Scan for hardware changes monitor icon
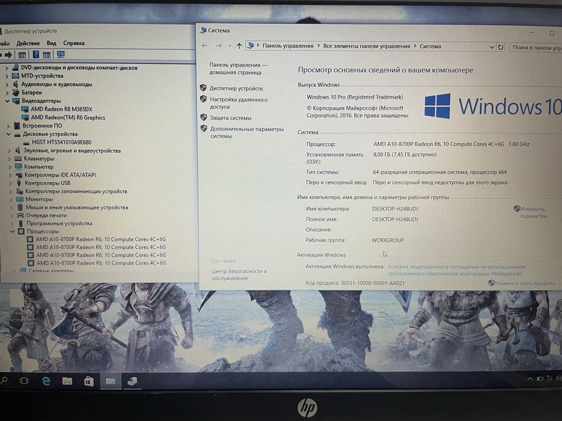 pos(61,54)
